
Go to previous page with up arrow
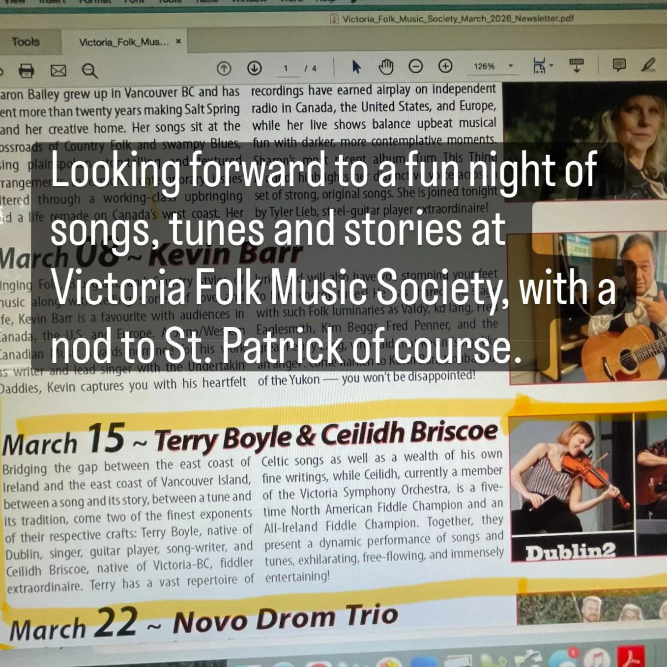tap(224, 68)
